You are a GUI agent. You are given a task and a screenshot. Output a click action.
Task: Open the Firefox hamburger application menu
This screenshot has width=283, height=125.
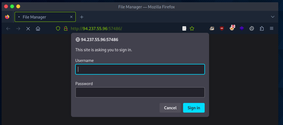pos(271,29)
